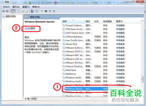Viewport: 146px width, 106px height.
Task: Sort by the 描述 column header
Action: click(x=89, y=21)
